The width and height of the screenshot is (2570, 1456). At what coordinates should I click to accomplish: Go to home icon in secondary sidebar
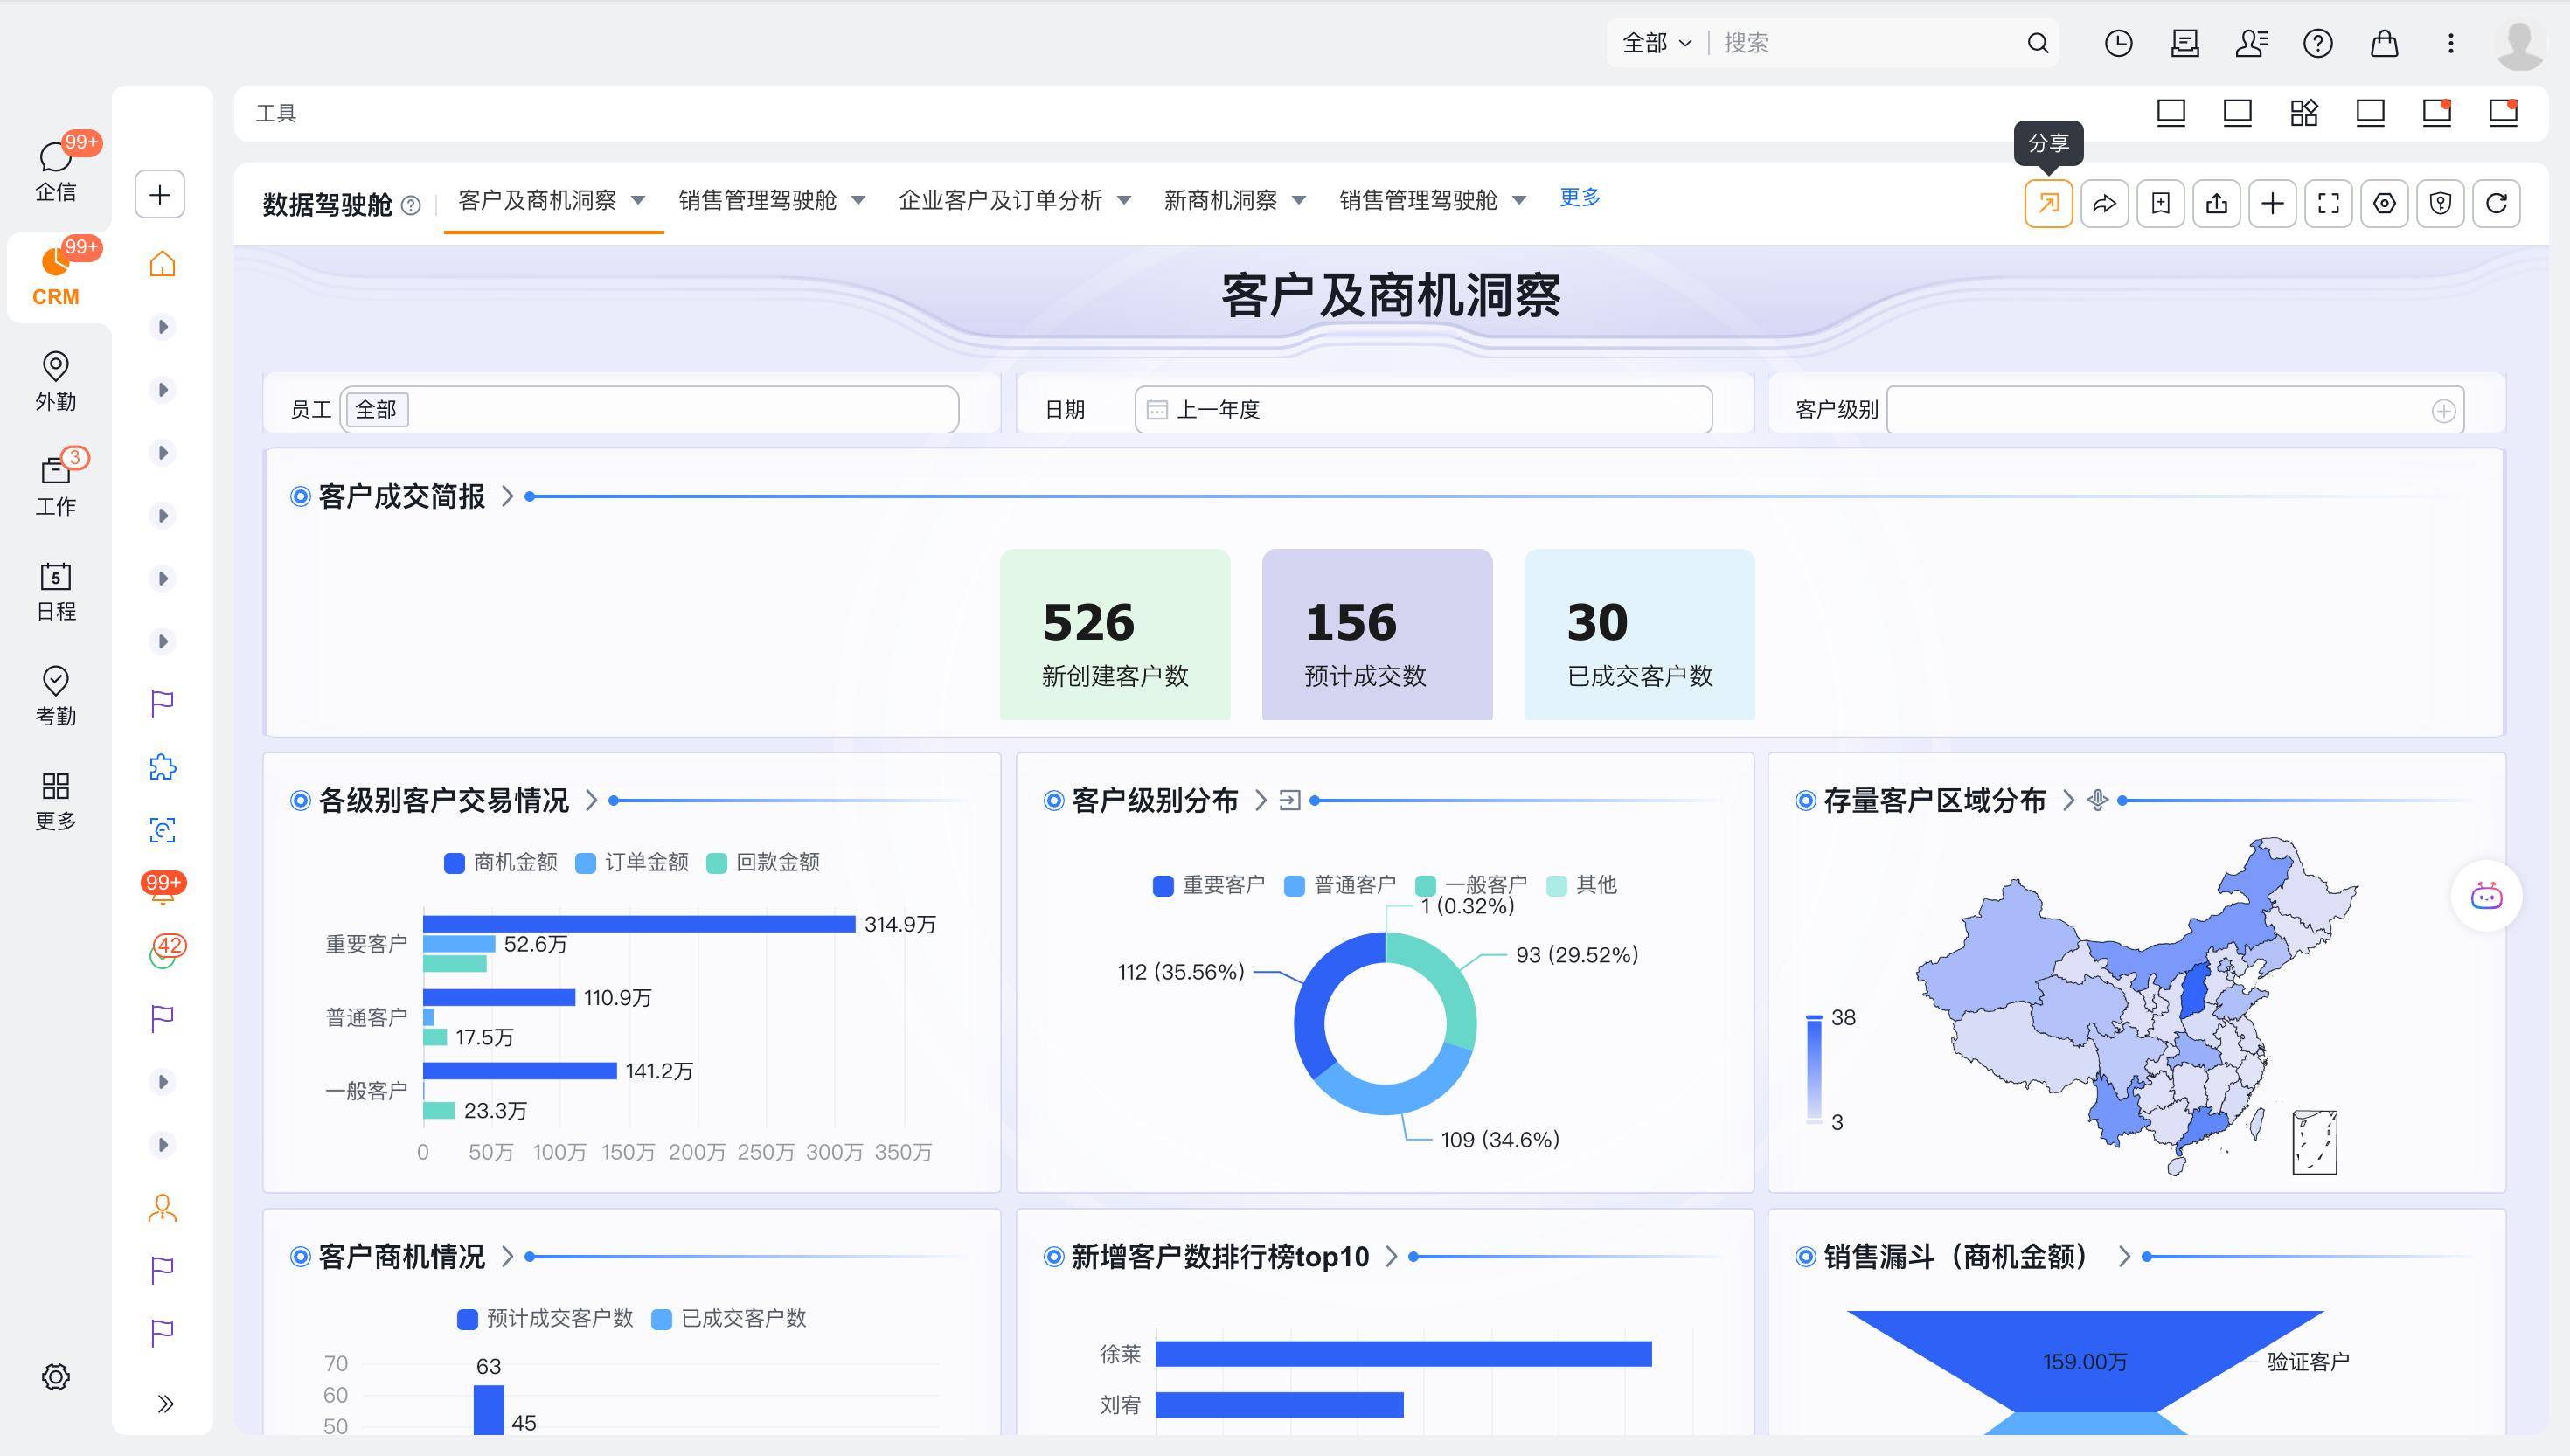[x=162, y=264]
